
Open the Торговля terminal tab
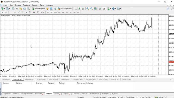tap(7, 94)
